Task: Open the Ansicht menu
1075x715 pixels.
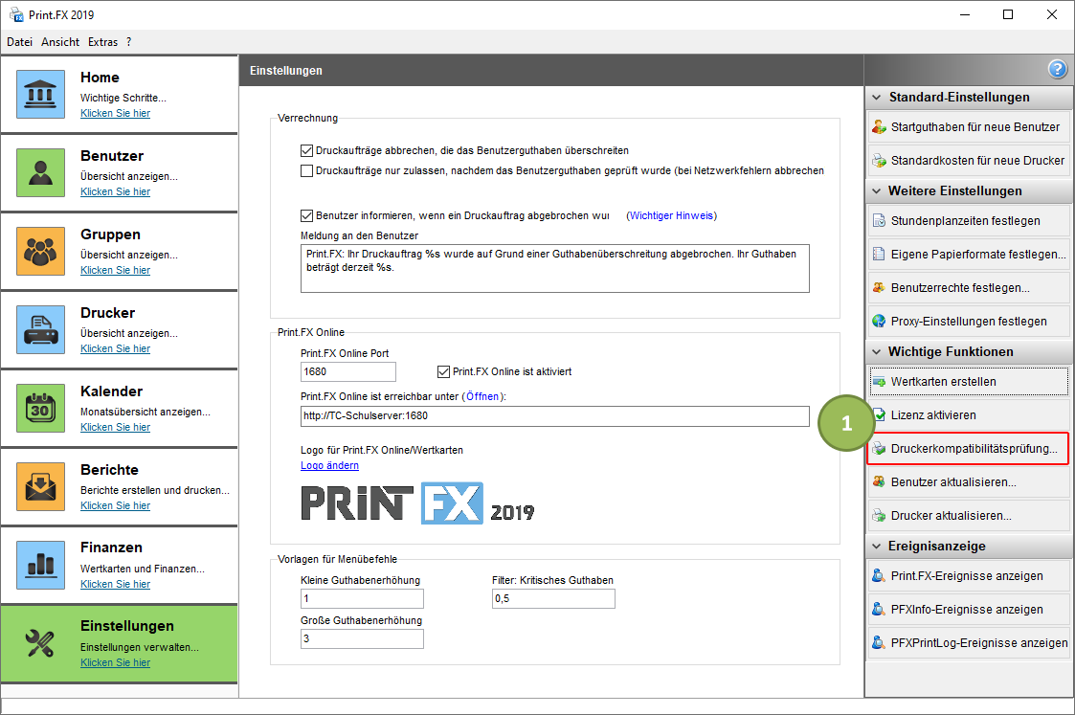Action: 60,42
